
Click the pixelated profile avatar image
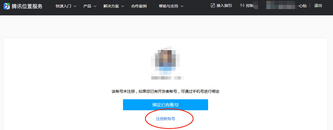[x=166, y=61]
